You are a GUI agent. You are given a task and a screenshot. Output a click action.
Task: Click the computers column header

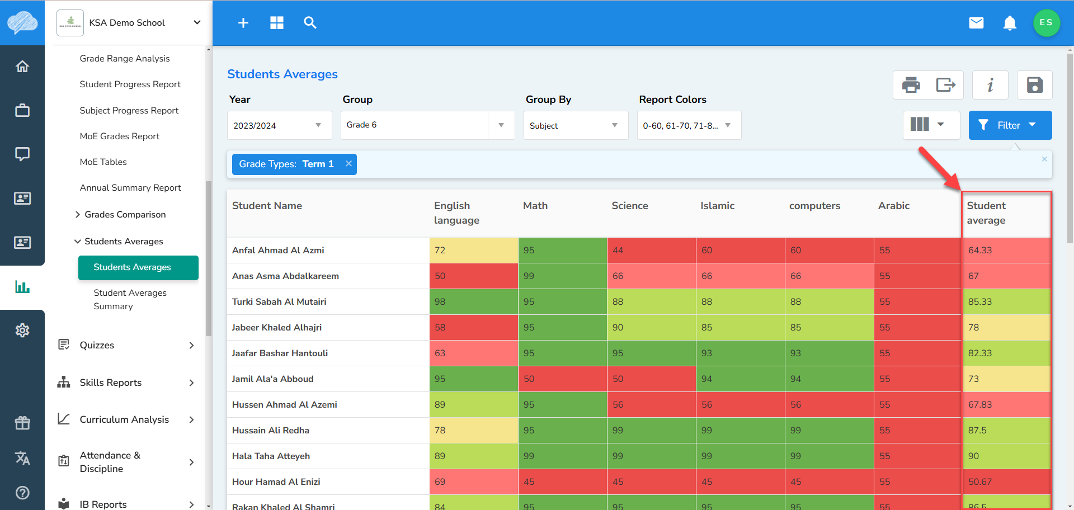[x=815, y=206]
